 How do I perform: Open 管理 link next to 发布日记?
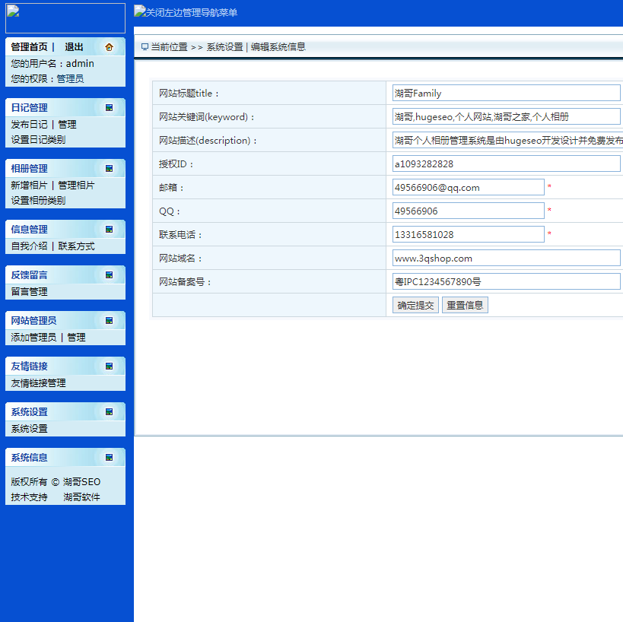pos(67,124)
